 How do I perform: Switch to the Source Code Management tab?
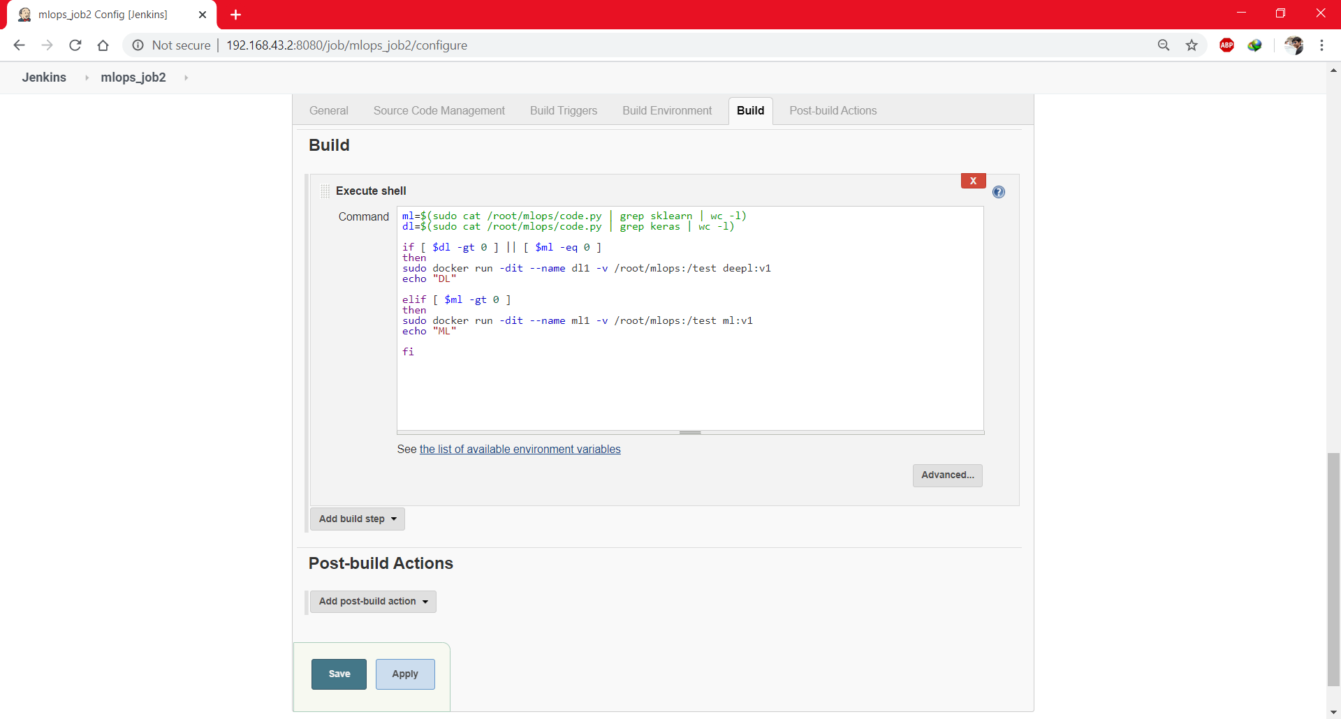(439, 110)
